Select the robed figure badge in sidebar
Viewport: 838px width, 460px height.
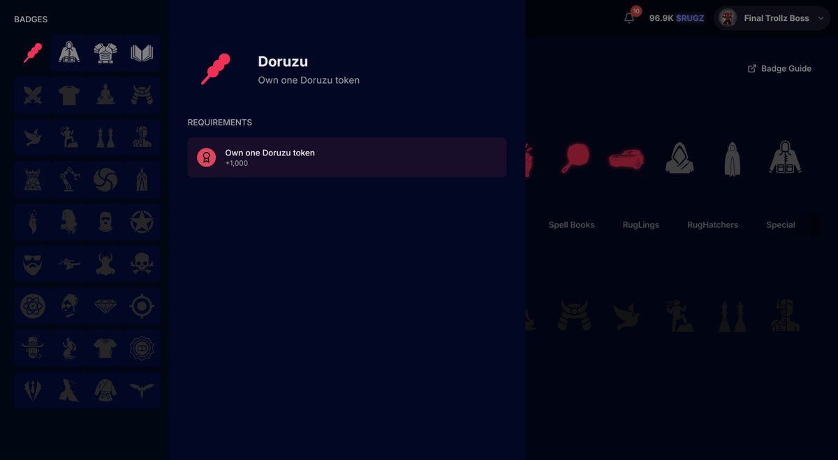coord(142,180)
